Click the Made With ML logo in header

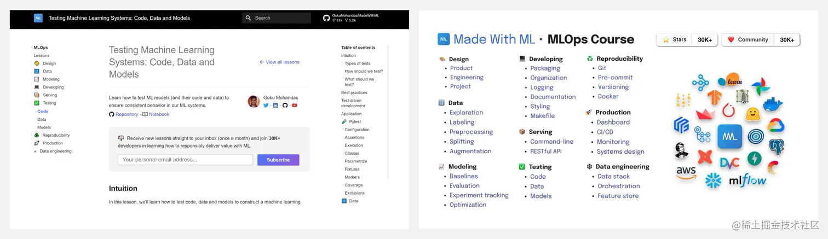click(x=38, y=18)
